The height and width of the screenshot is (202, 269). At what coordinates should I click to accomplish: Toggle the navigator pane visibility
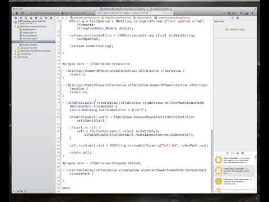click(241, 13)
